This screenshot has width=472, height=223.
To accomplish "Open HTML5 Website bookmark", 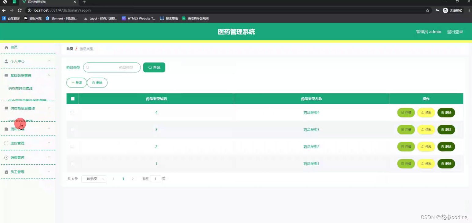I will point(139,18).
